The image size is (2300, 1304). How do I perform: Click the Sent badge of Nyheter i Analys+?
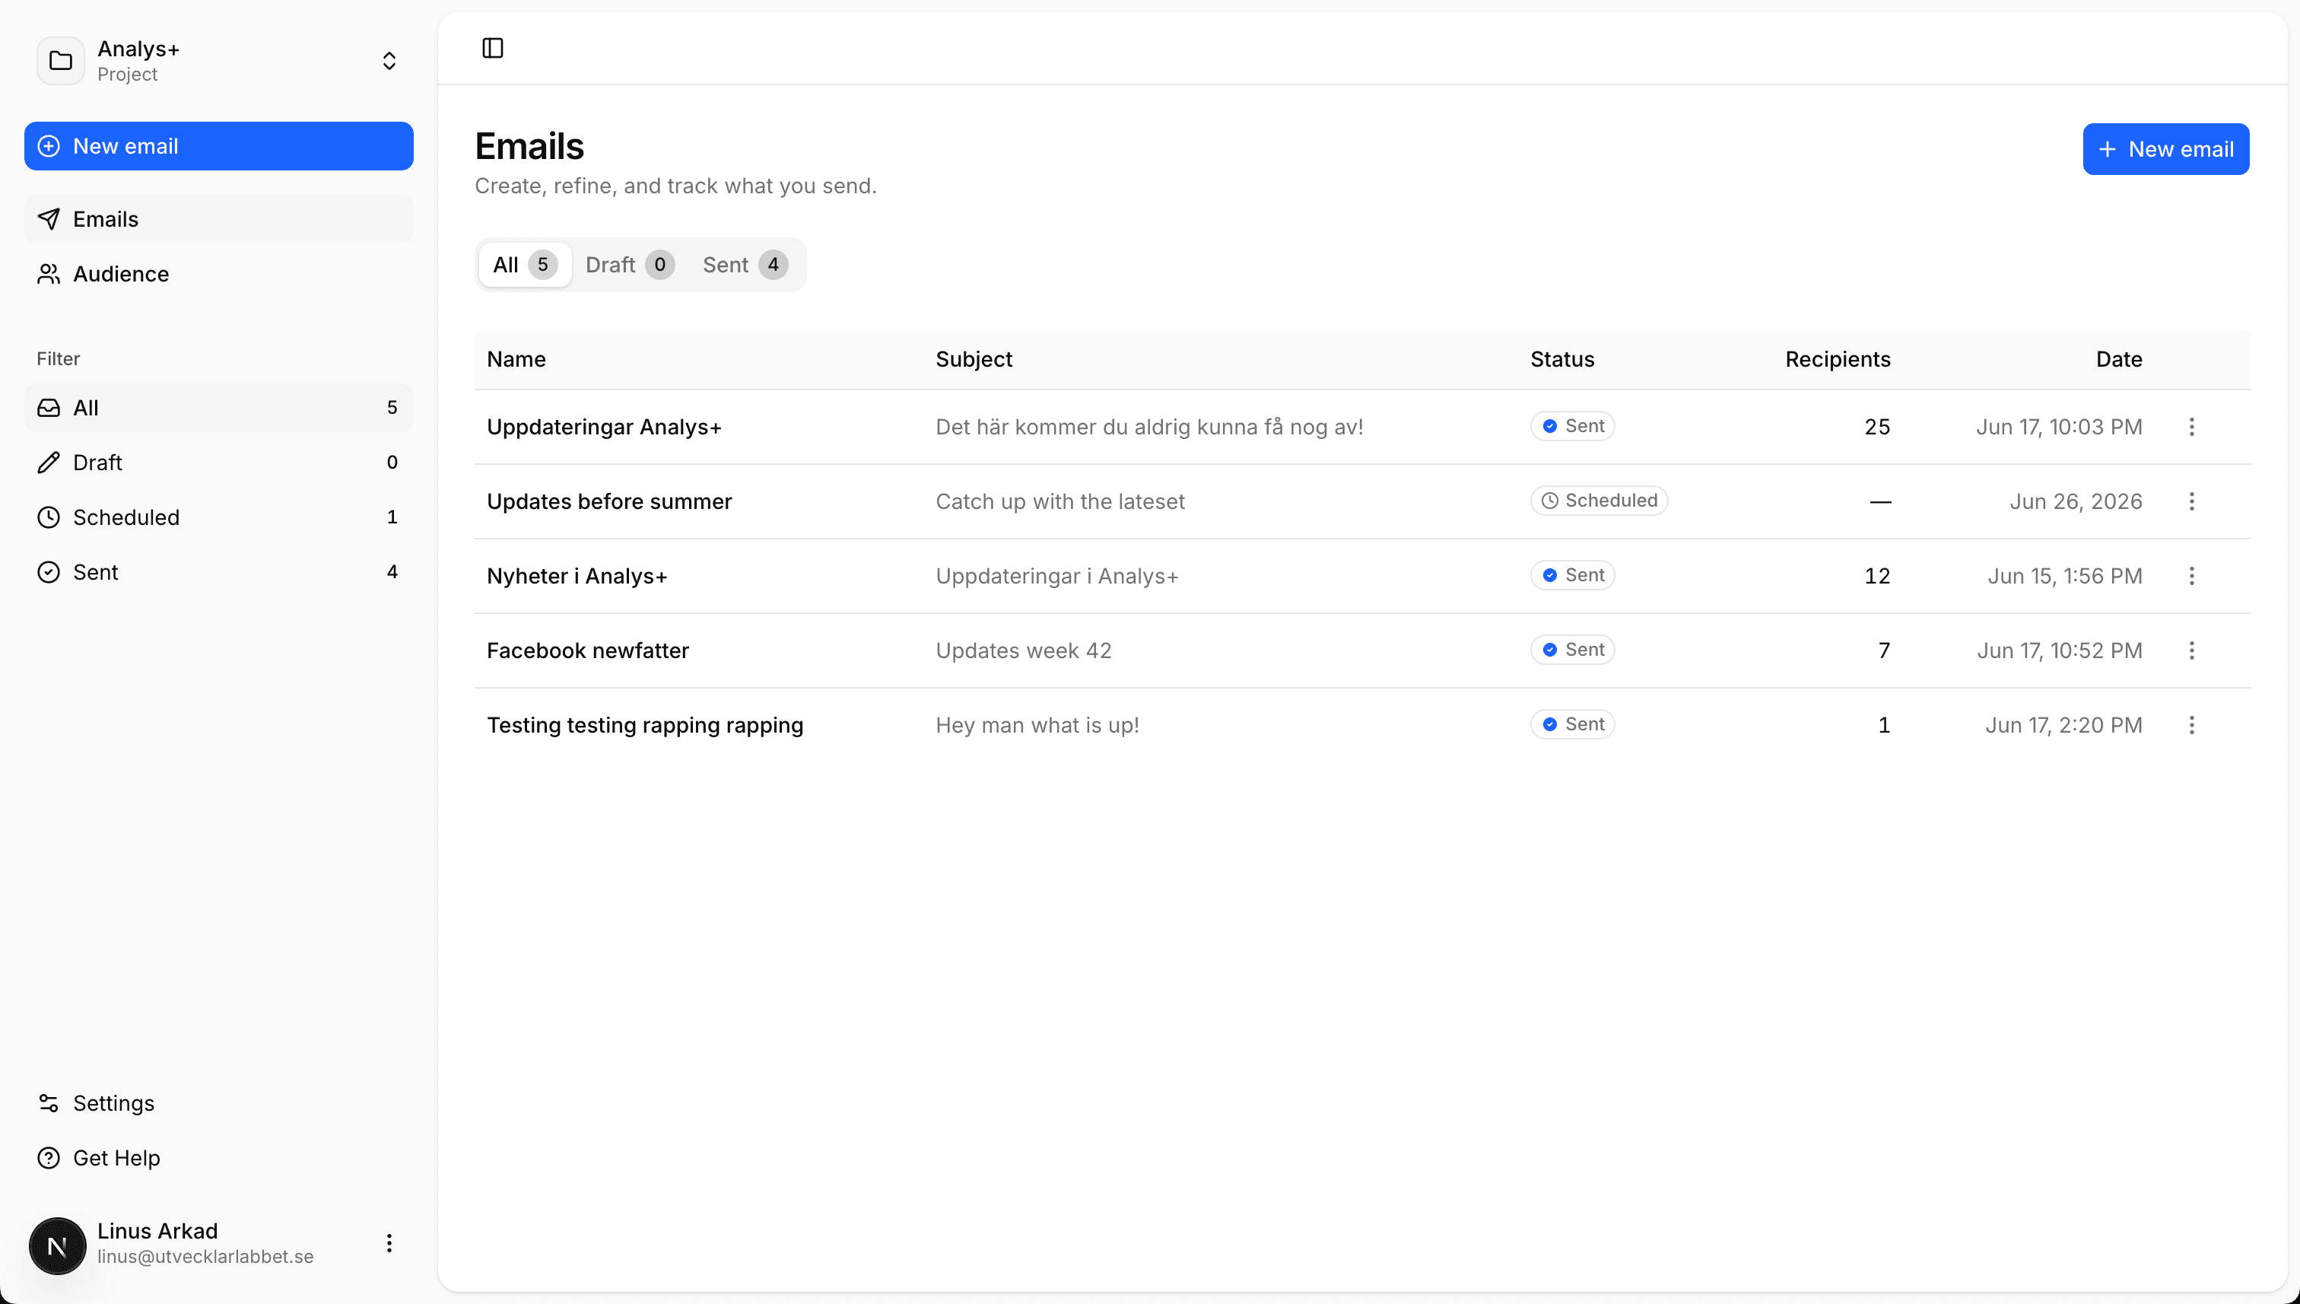coord(1572,575)
